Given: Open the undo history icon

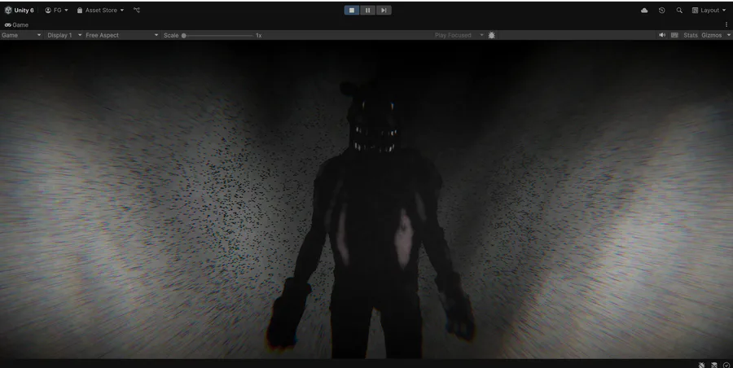Looking at the screenshot, I should tap(662, 11).
